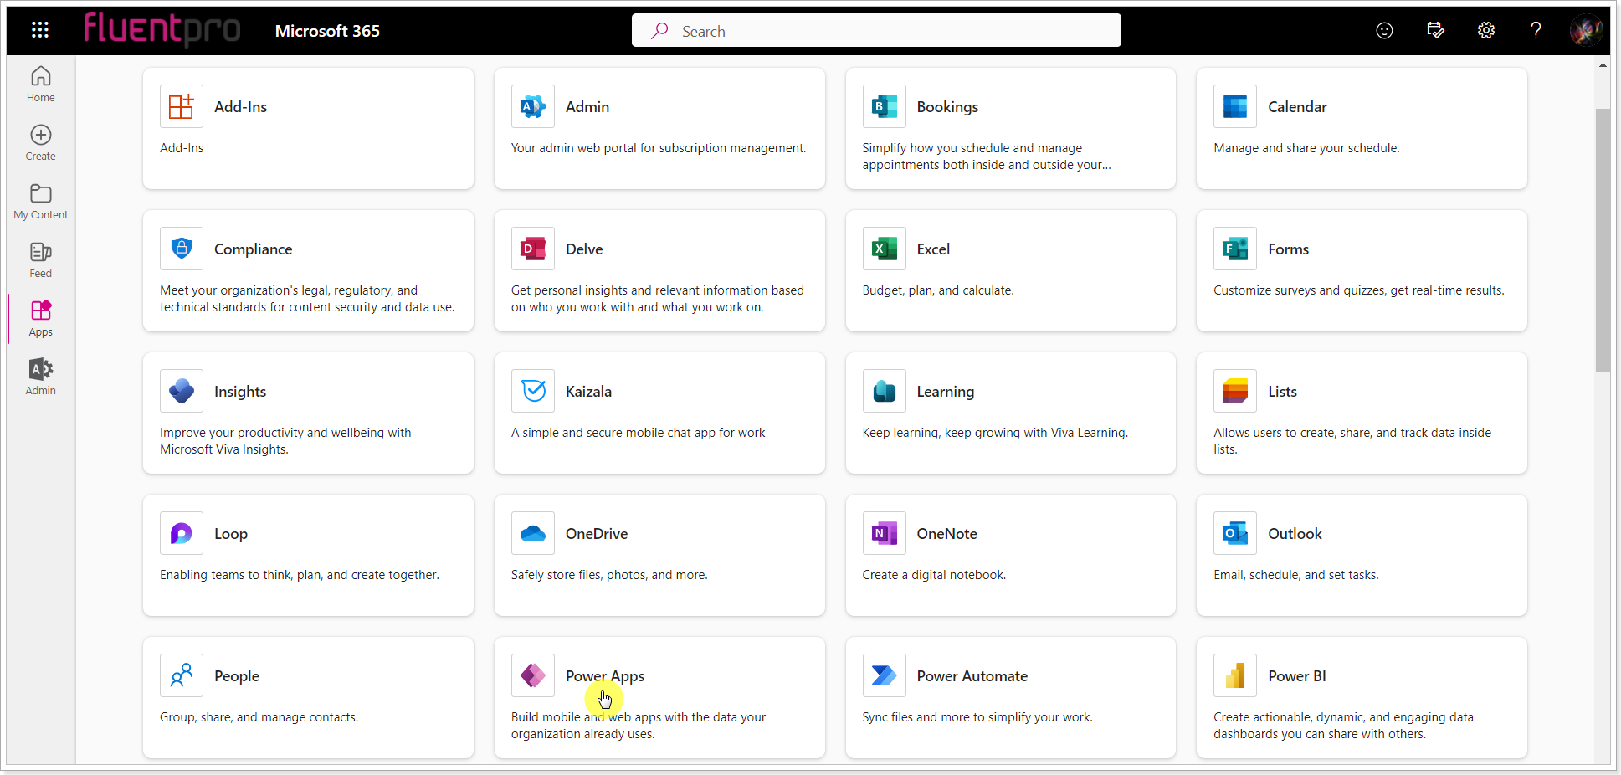Switch to the Home sidebar section

[39, 83]
